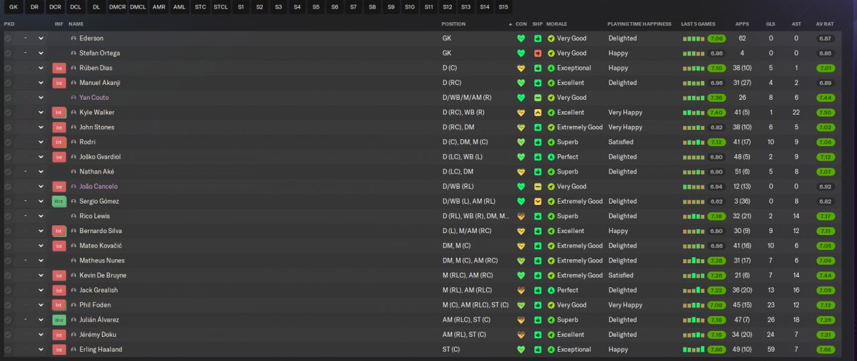Open Kevin De Bruyne's player name
This screenshot has height=361, width=857.
tap(103, 275)
